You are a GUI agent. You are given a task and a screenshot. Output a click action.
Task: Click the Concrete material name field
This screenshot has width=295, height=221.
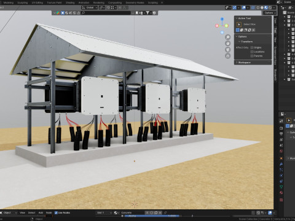[x=132, y=213]
